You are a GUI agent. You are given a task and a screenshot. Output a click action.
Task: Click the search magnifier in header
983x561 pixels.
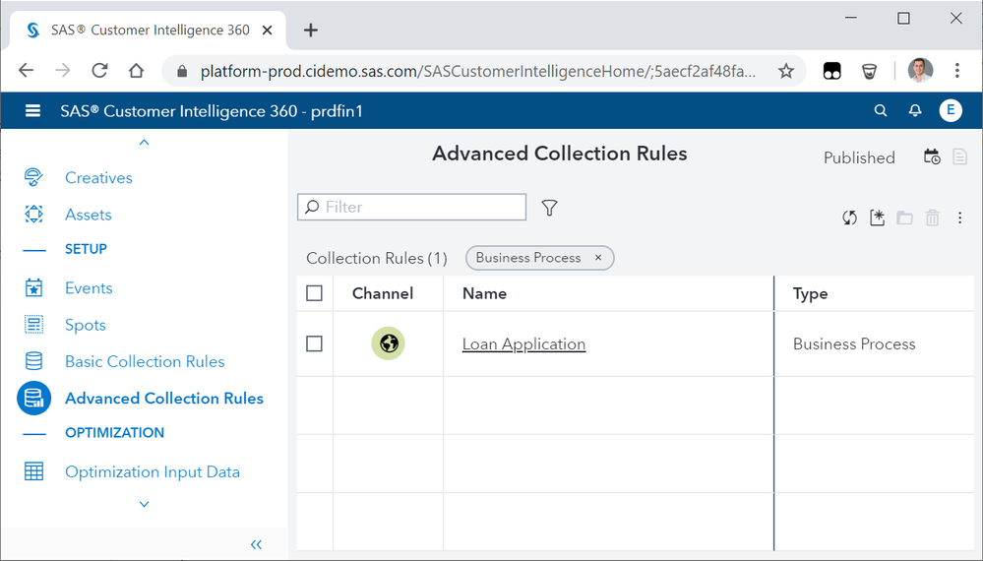coord(881,111)
